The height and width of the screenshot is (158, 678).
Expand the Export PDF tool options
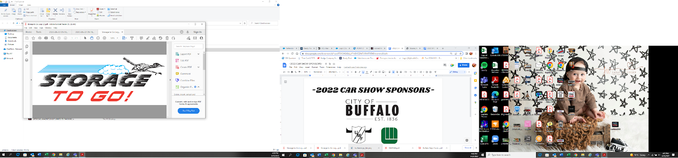(x=198, y=54)
